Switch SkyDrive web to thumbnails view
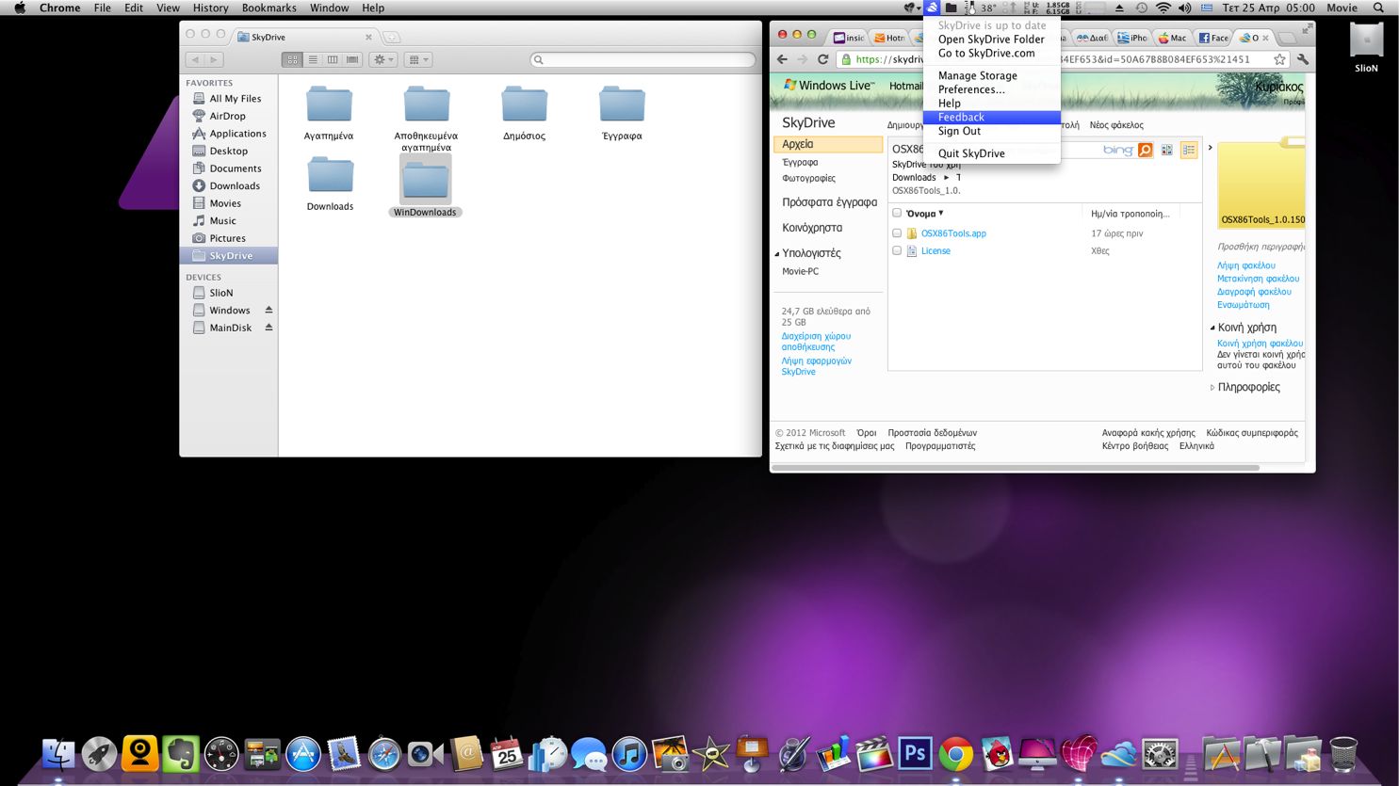The width and height of the screenshot is (1399, 786). 1167,150
